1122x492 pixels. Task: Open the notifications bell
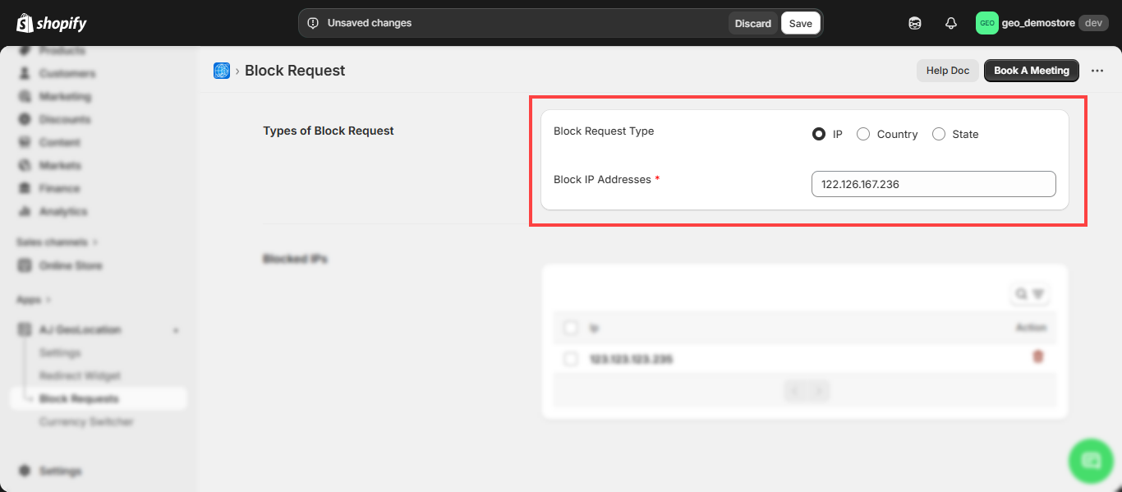951,23
